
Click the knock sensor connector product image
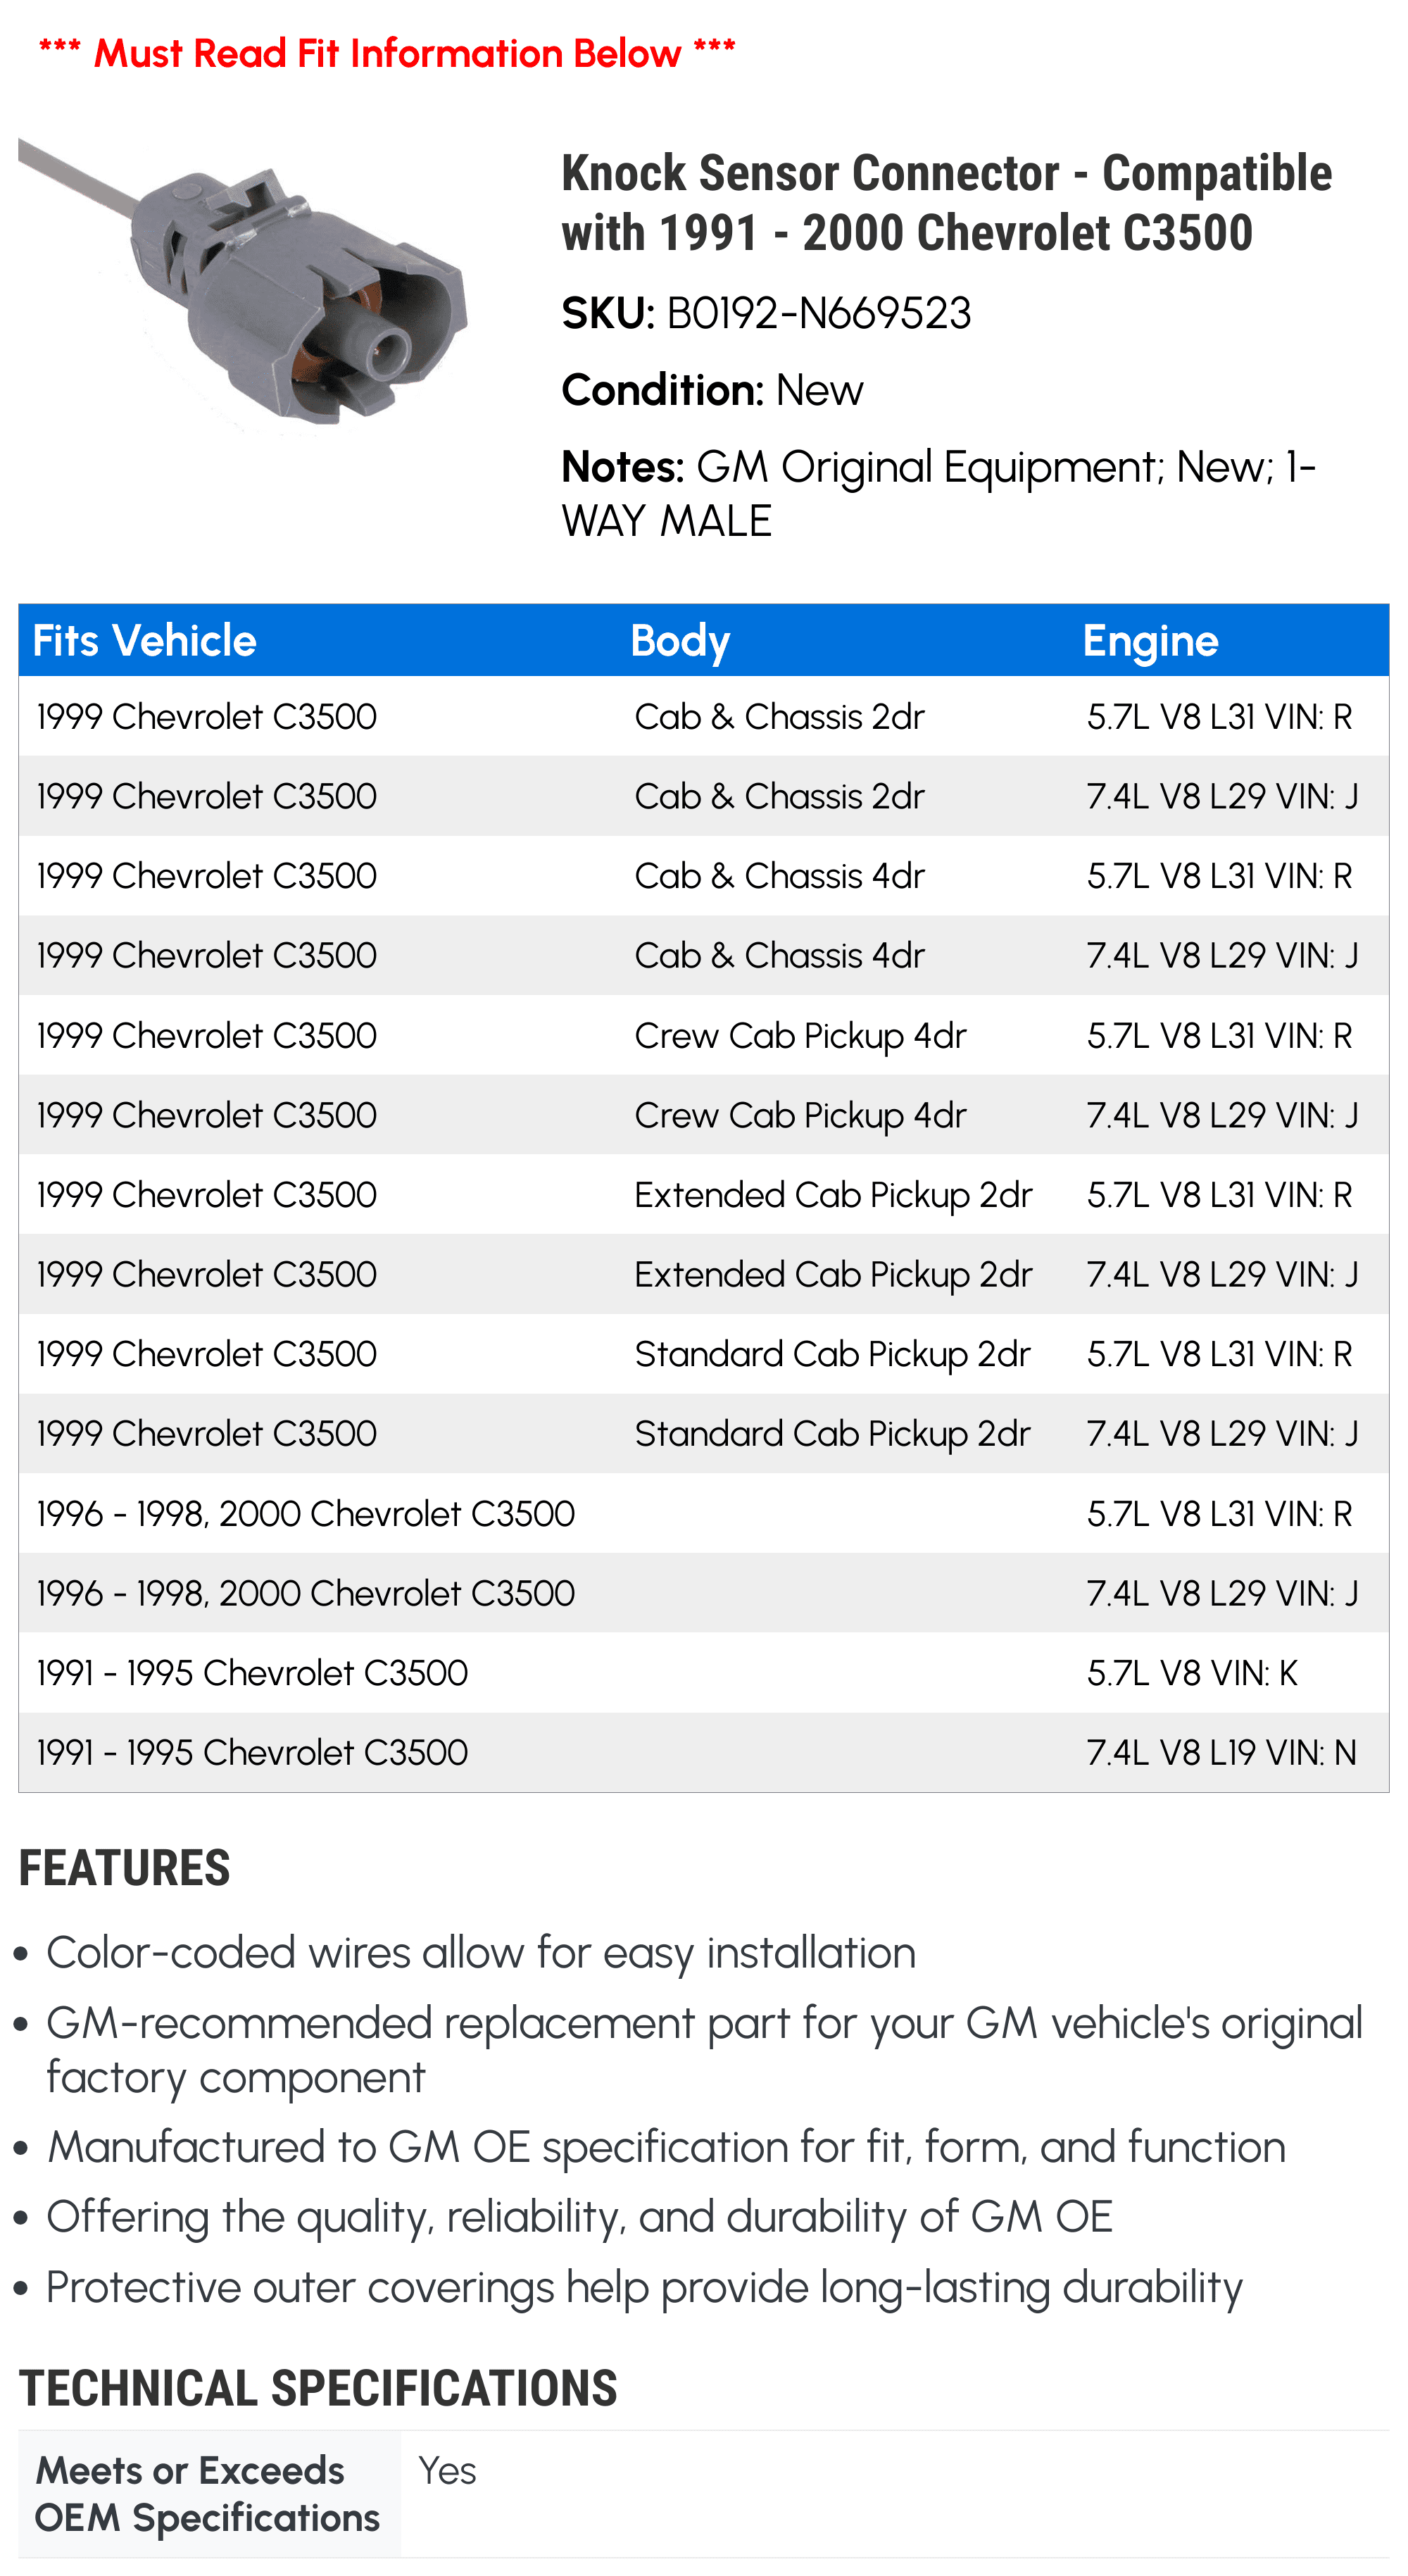(x=243, y=283)
